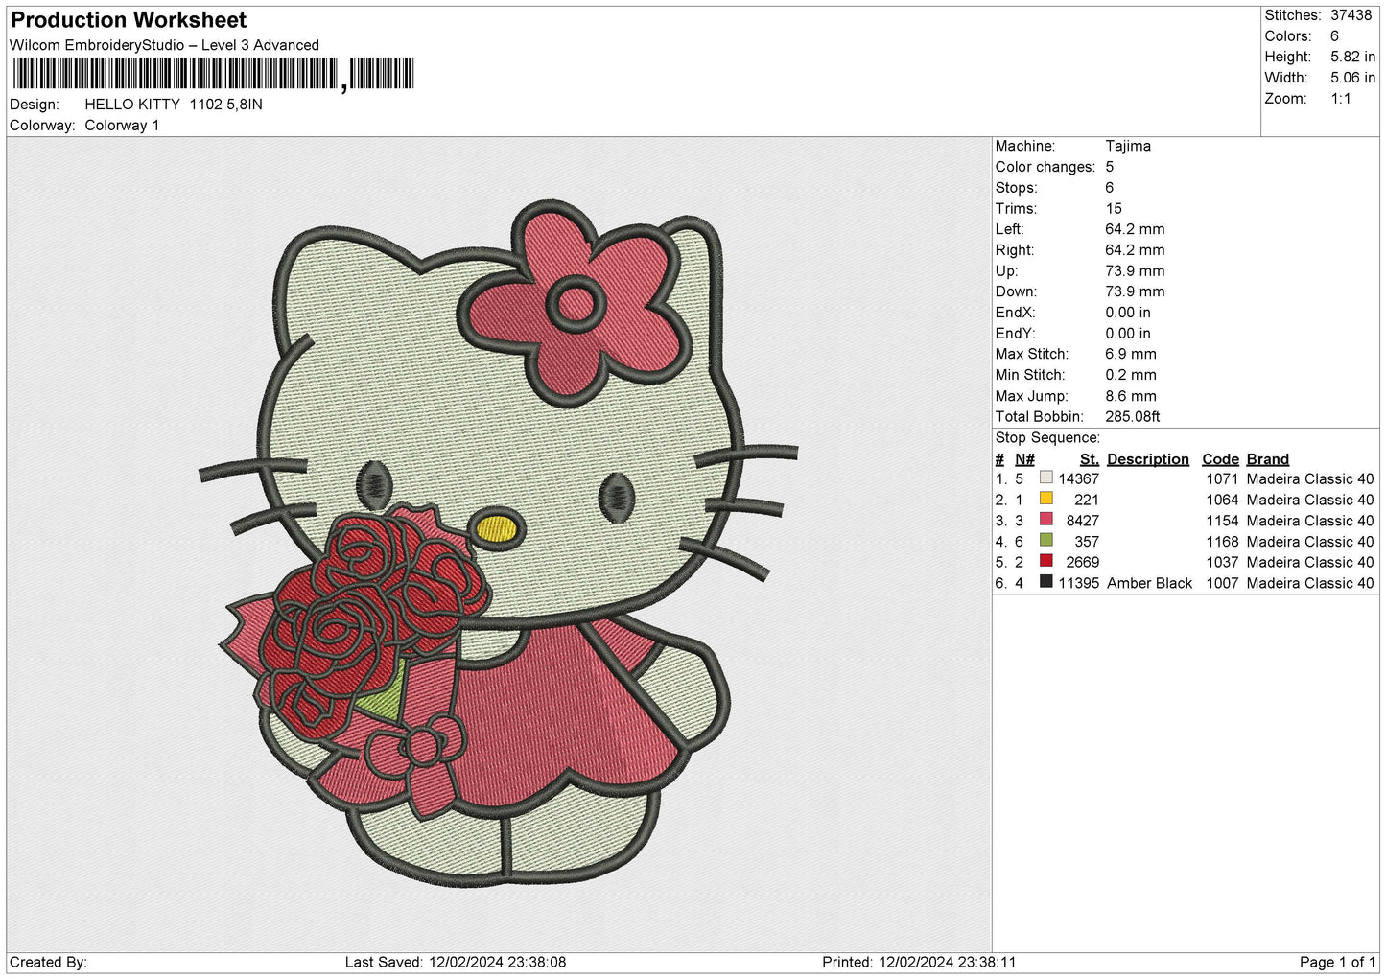This screenshot has height=979, width=1386.
Task: Click stitch count 11395 in stop 6
Action: (1079, 583)
